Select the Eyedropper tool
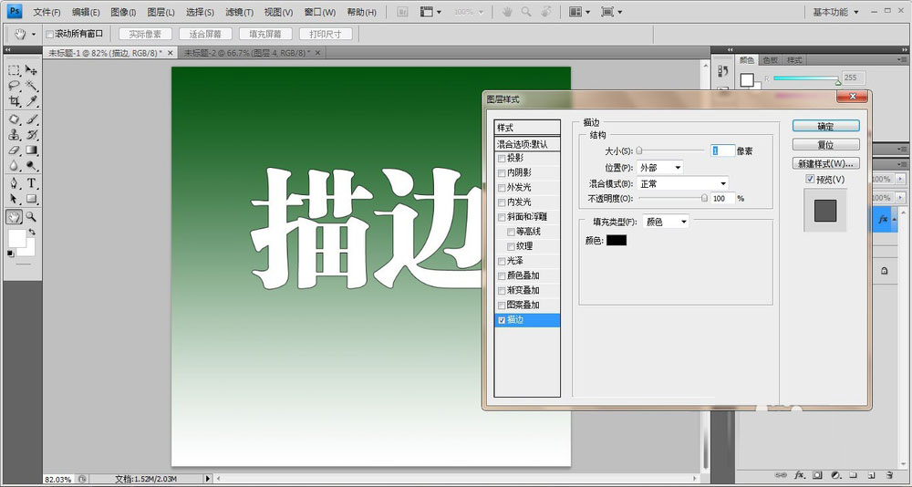The width and height of the screenshot is (912, 487). click(31, 102)
